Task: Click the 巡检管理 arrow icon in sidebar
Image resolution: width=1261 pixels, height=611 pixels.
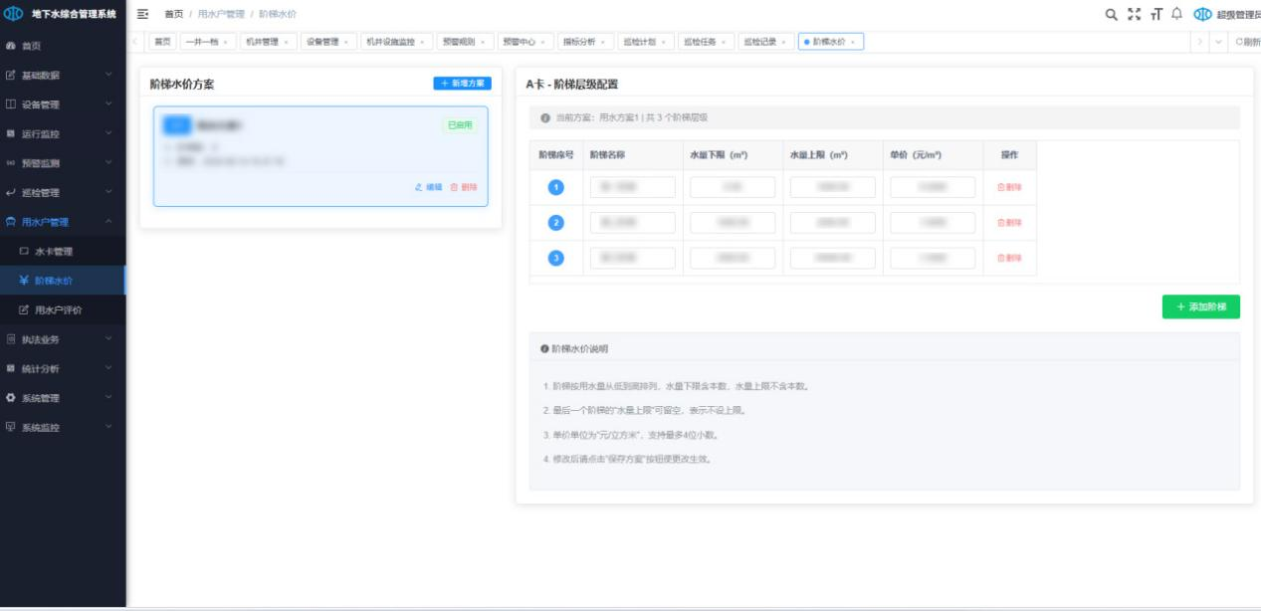Action: (10, 192)
